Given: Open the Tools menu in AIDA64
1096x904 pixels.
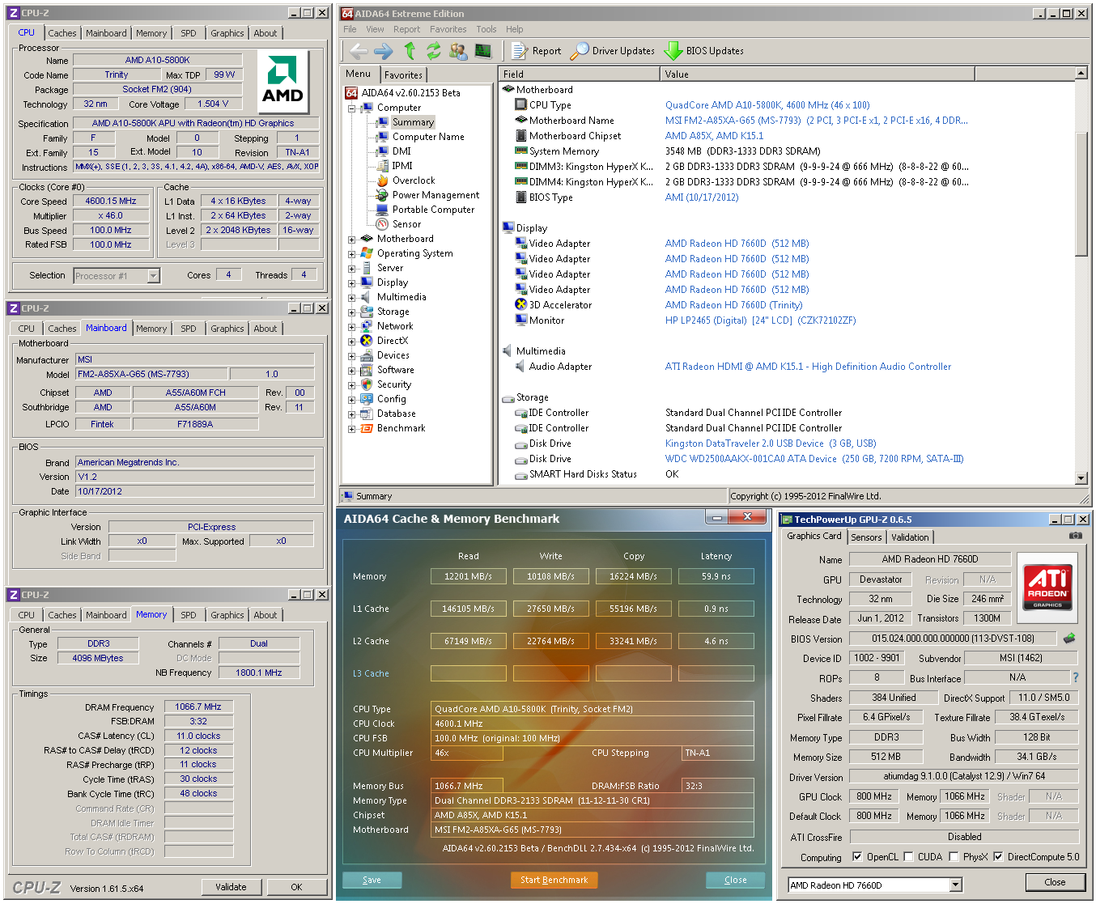Looking at the screenshot, I should [x=486, y=29].
